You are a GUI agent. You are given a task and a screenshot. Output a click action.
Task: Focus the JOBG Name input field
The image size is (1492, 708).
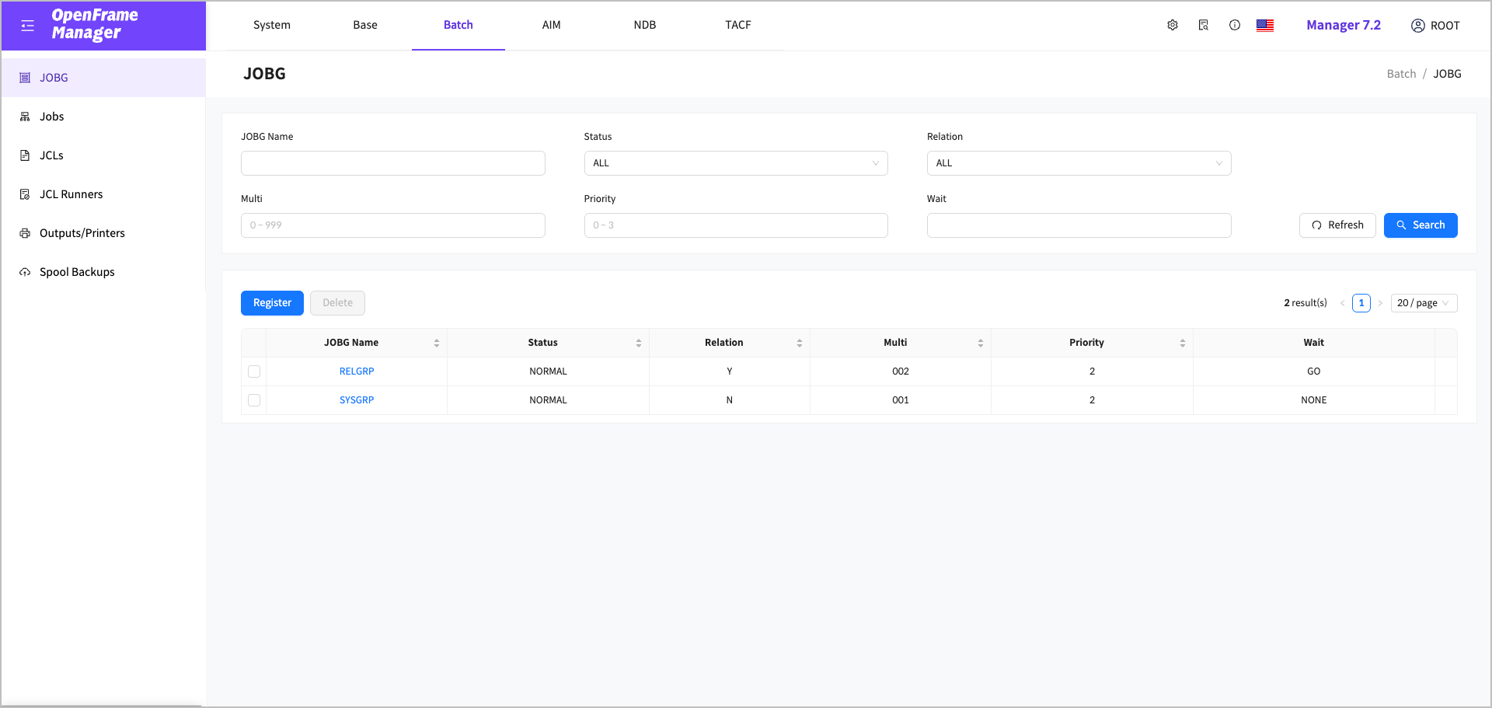tap(393, 163)
